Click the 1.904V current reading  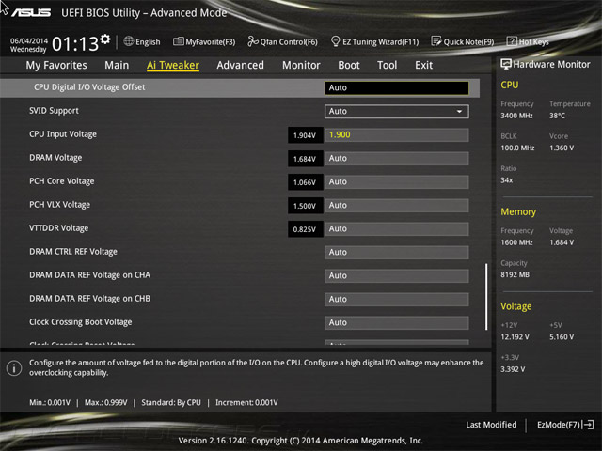click(305, 135)
